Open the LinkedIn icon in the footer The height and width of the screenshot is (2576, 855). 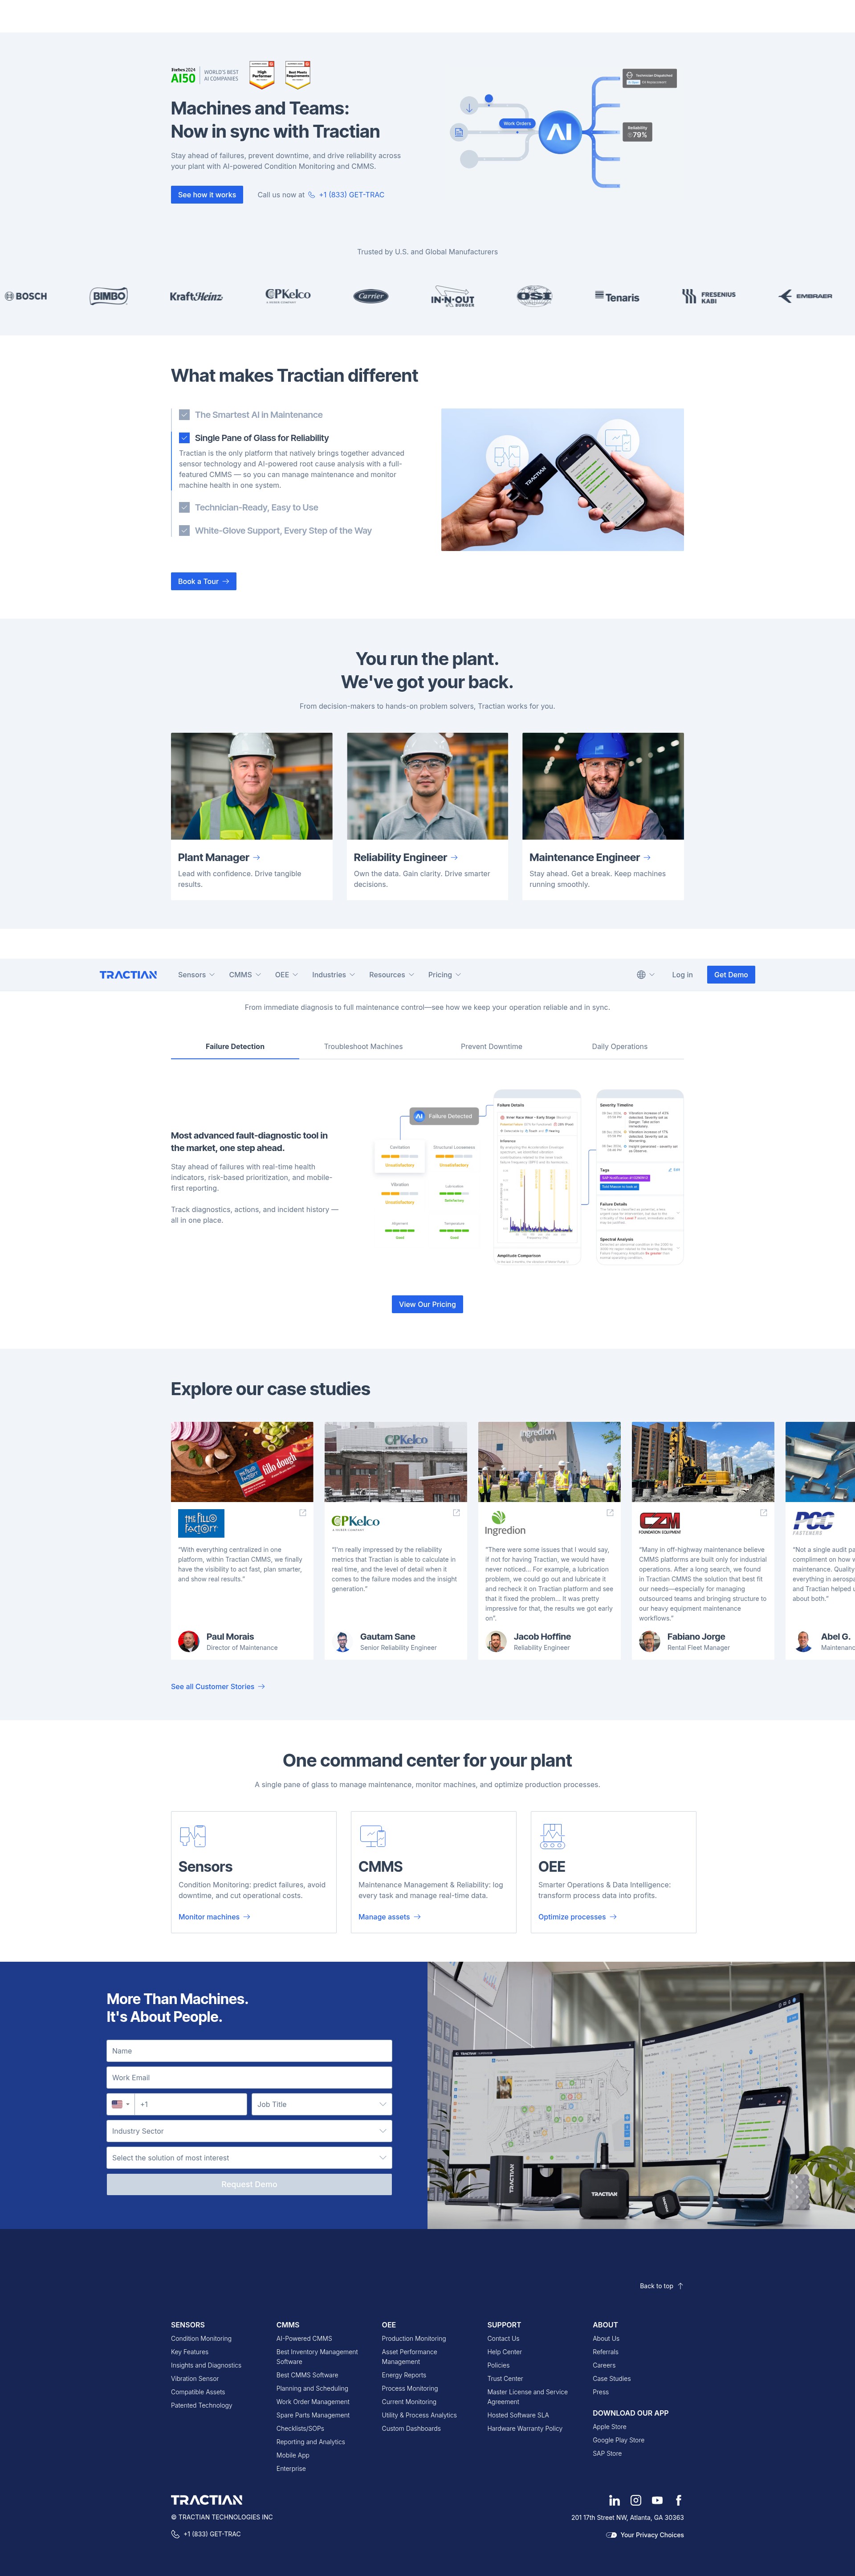tap(614, 2500)
